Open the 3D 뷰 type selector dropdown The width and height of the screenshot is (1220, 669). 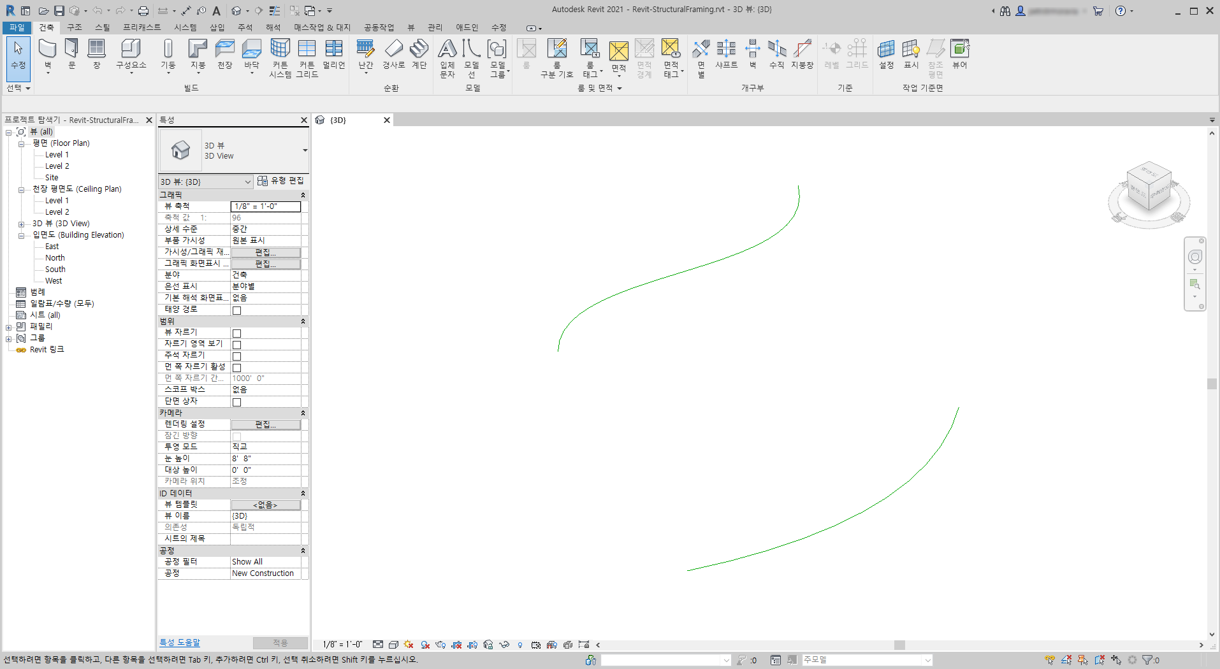[247, 182]
